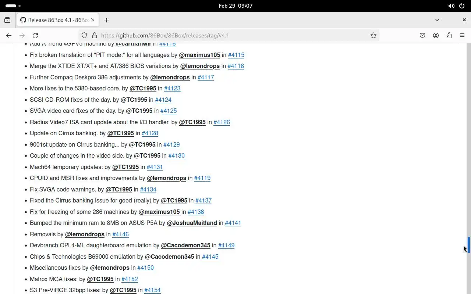Open the clock showing Feb 29 09:07
471x294 pixels.
[235, 6]
